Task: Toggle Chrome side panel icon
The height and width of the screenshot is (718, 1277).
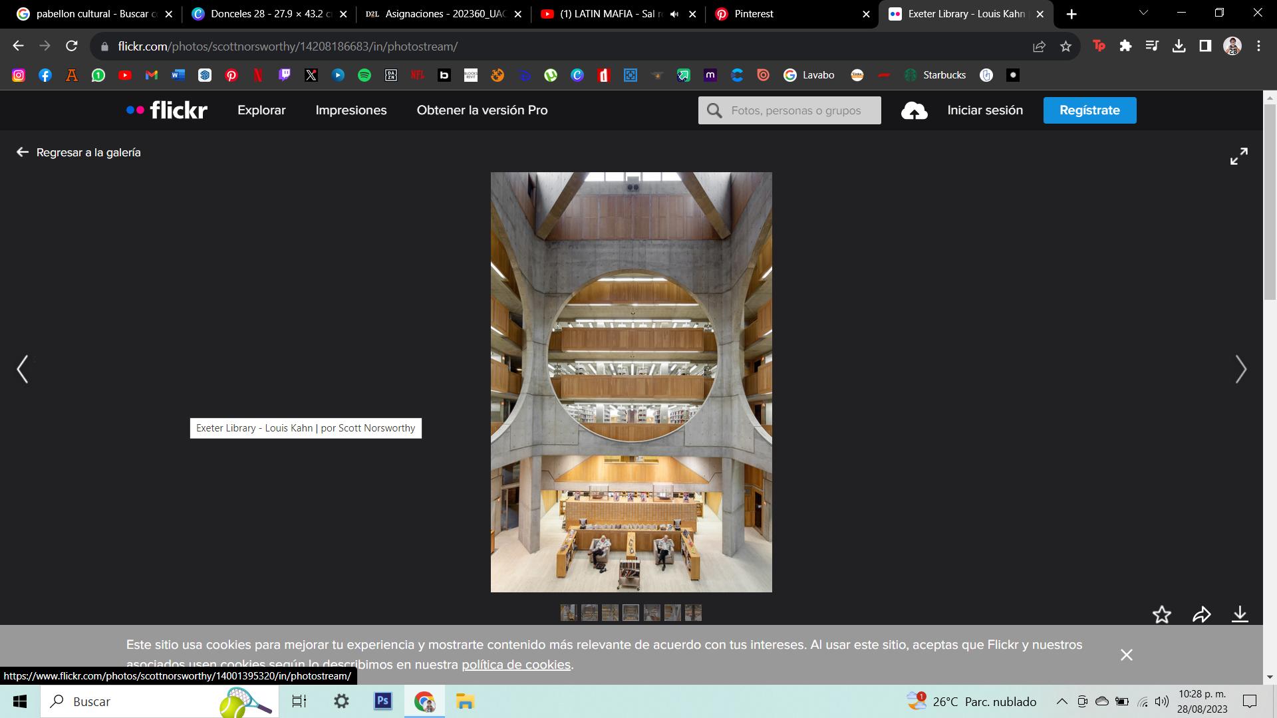Action: point(1205,46)
